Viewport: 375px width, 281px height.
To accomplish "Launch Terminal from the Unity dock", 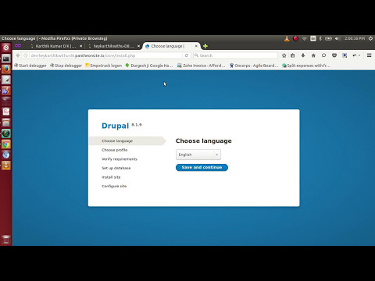I will [x=6, y=59].
